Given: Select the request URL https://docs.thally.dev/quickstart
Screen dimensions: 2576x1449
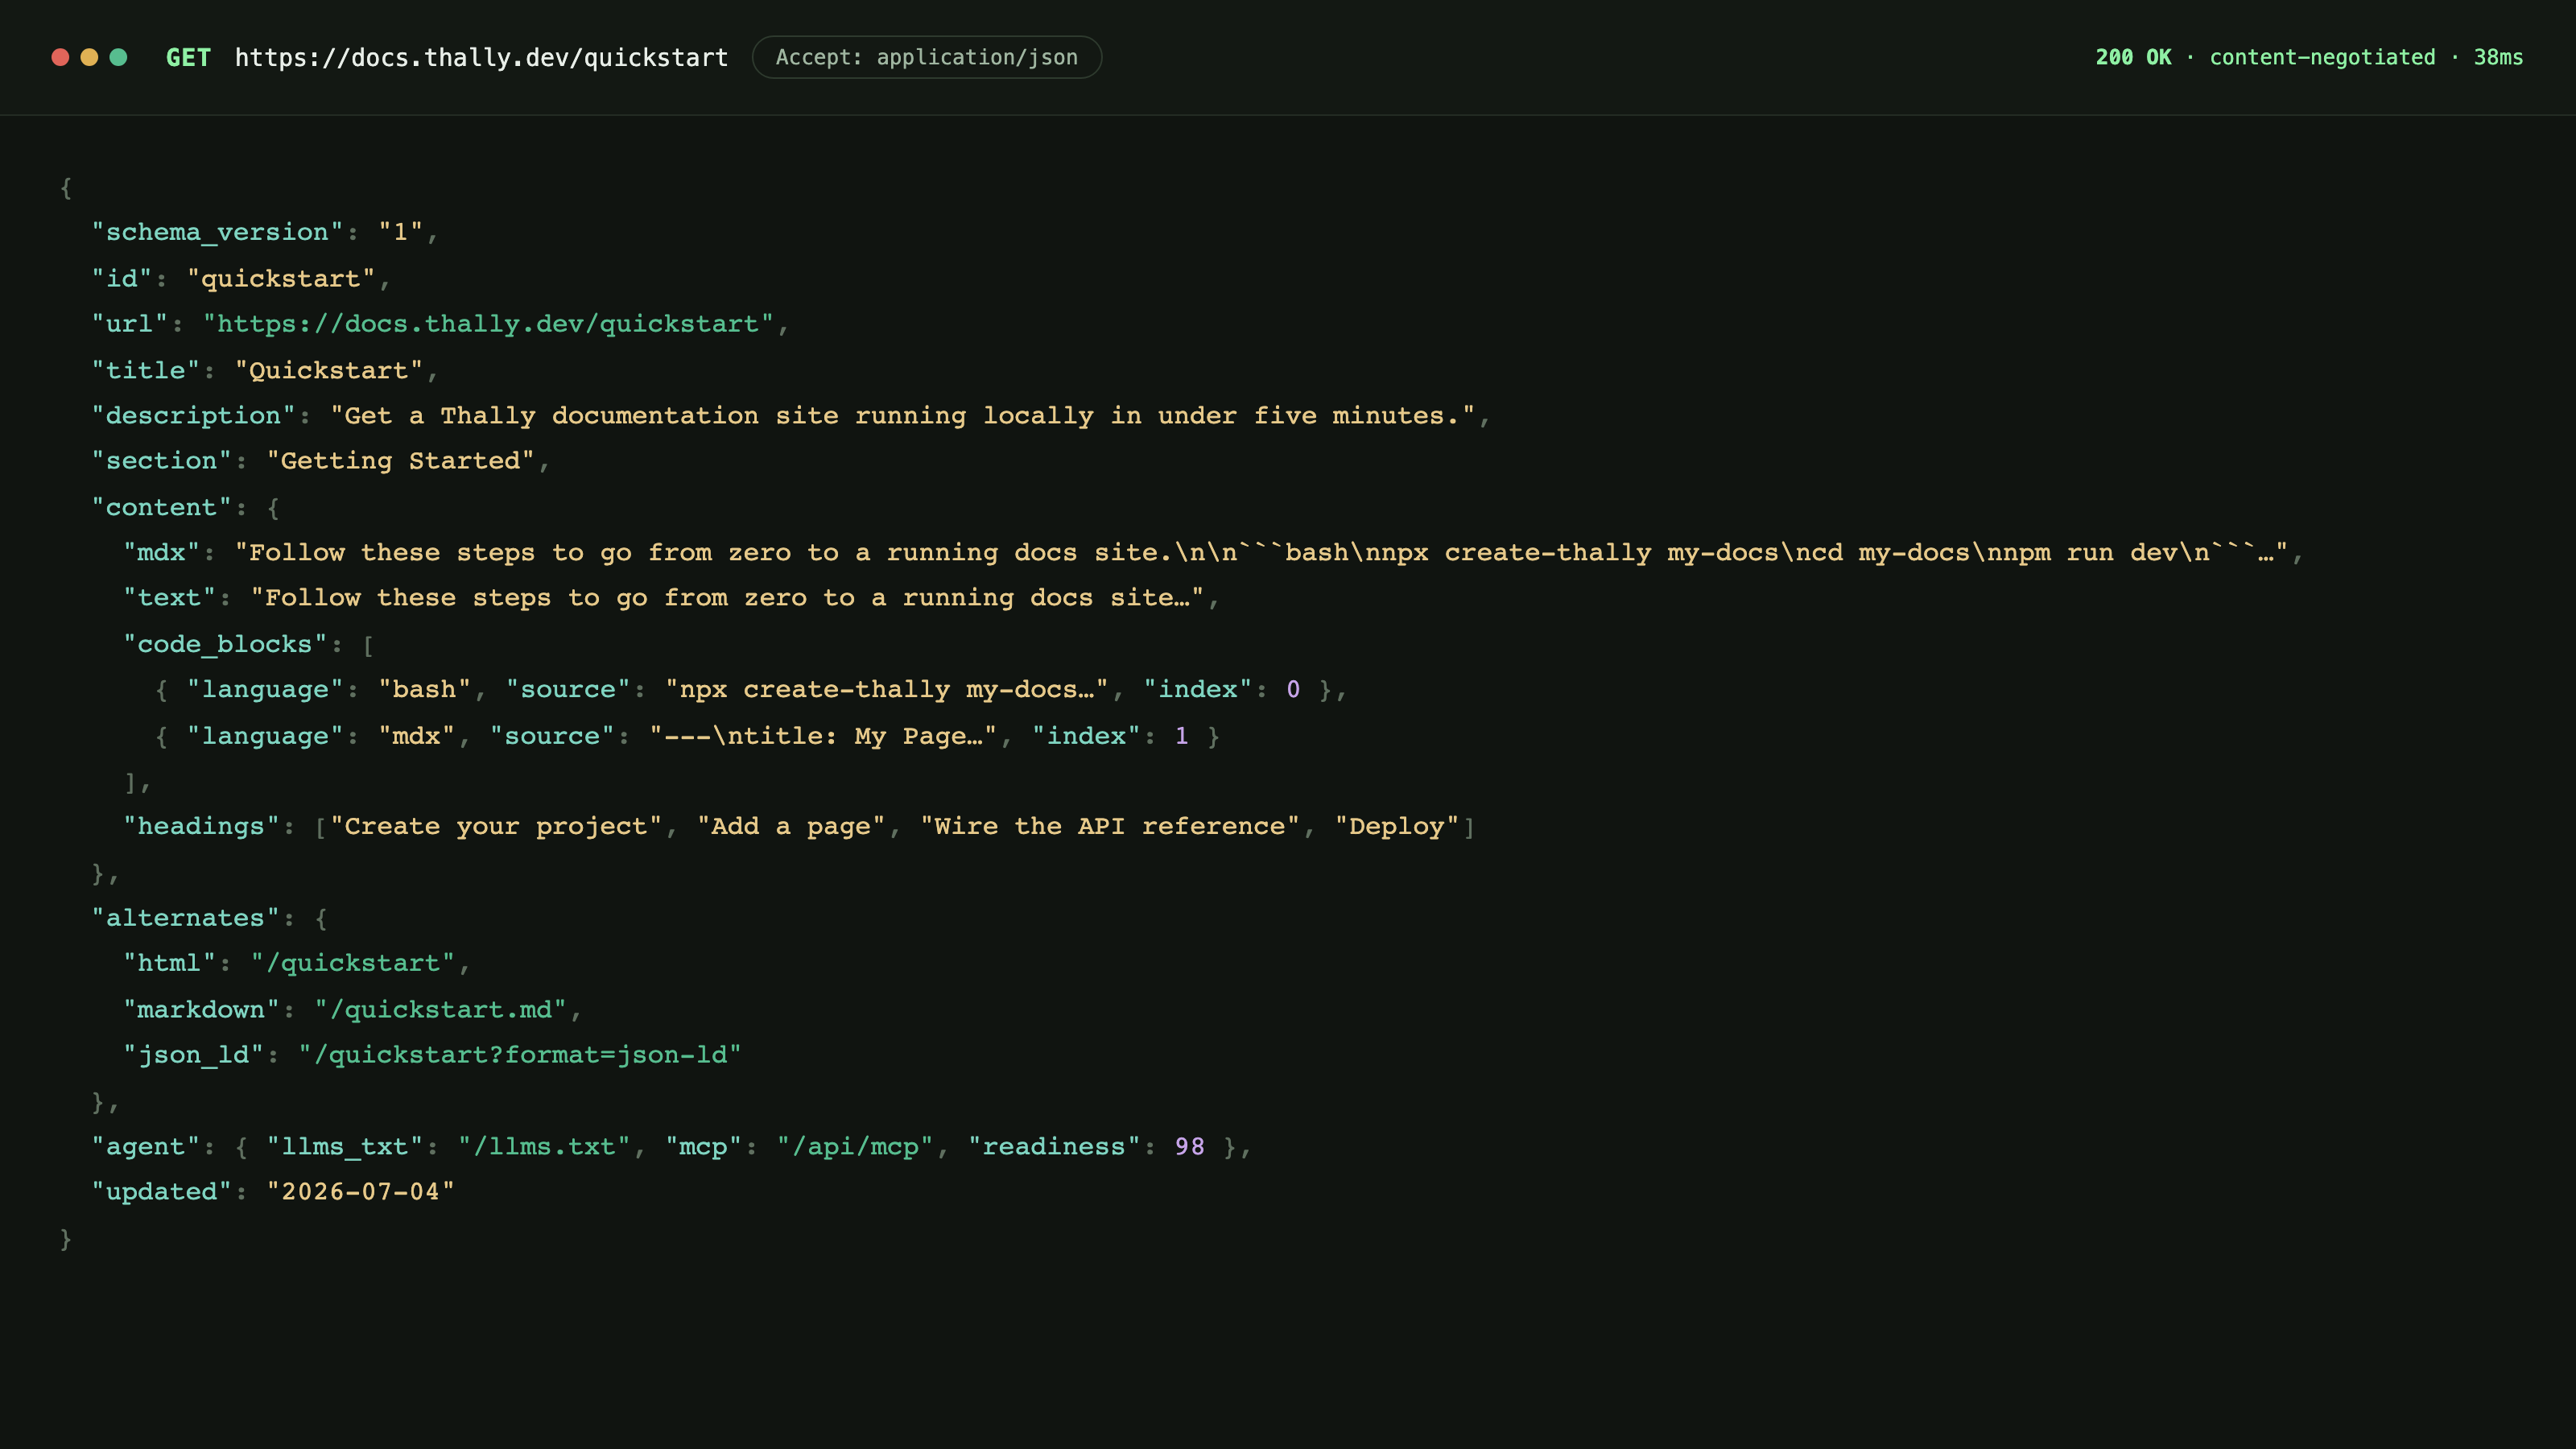Looking at the screenshot, I should pos(481,57).
